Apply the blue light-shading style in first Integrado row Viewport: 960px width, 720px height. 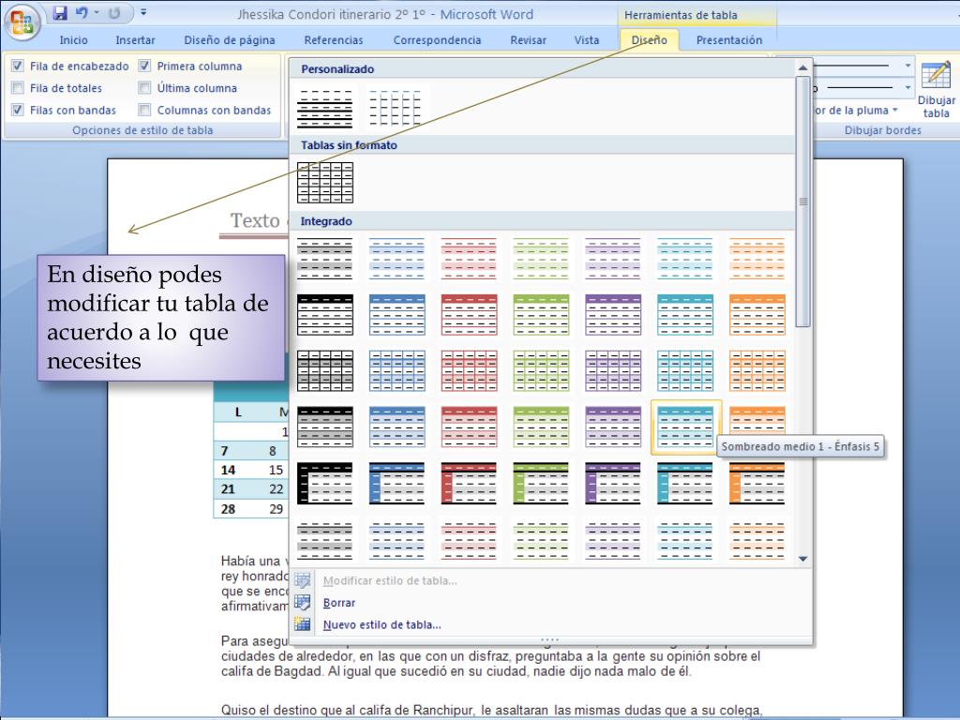coord(397,259)
